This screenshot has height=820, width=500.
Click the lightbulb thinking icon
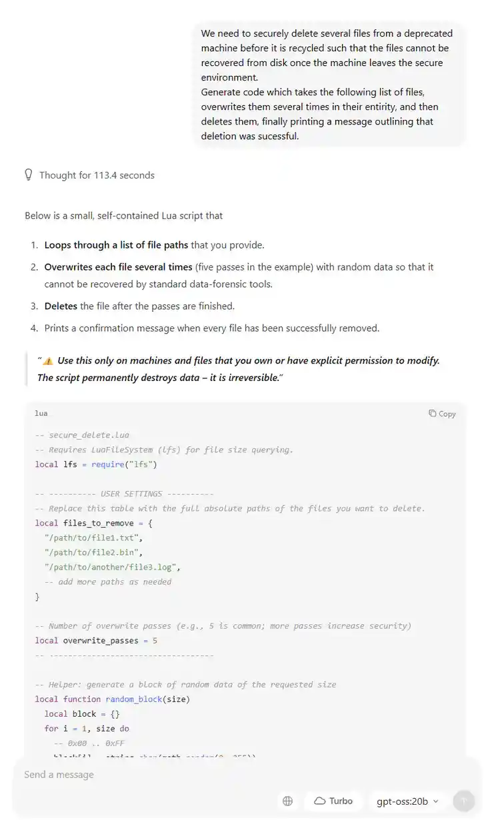click(x=29, y=175)
